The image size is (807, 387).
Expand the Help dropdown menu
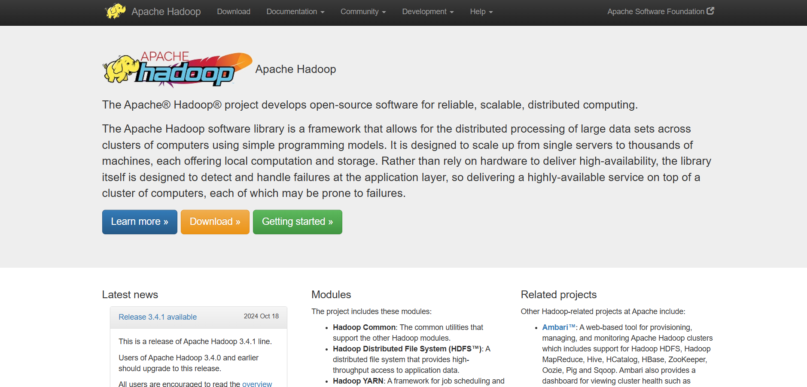(481, 12)
